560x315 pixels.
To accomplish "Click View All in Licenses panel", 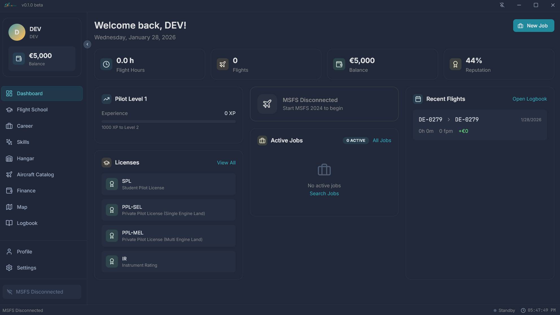I will point(226,163).
